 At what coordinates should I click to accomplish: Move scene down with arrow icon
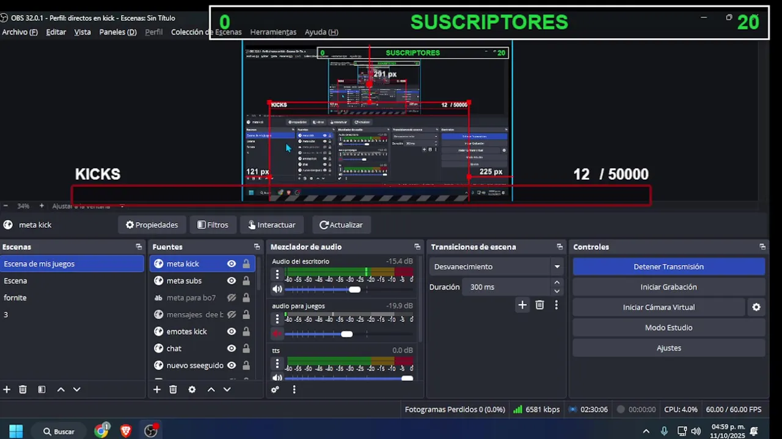(x=77, y=390)
